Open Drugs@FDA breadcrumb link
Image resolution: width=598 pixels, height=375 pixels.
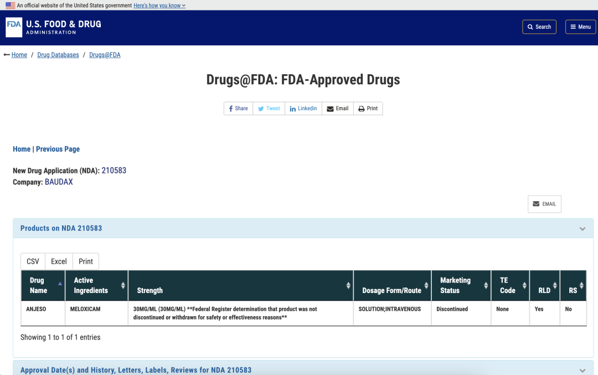click(x=105, y=55)
